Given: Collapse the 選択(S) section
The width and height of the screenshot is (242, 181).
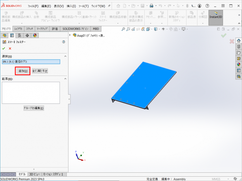Looking at the screenshot, I should 65,56.
